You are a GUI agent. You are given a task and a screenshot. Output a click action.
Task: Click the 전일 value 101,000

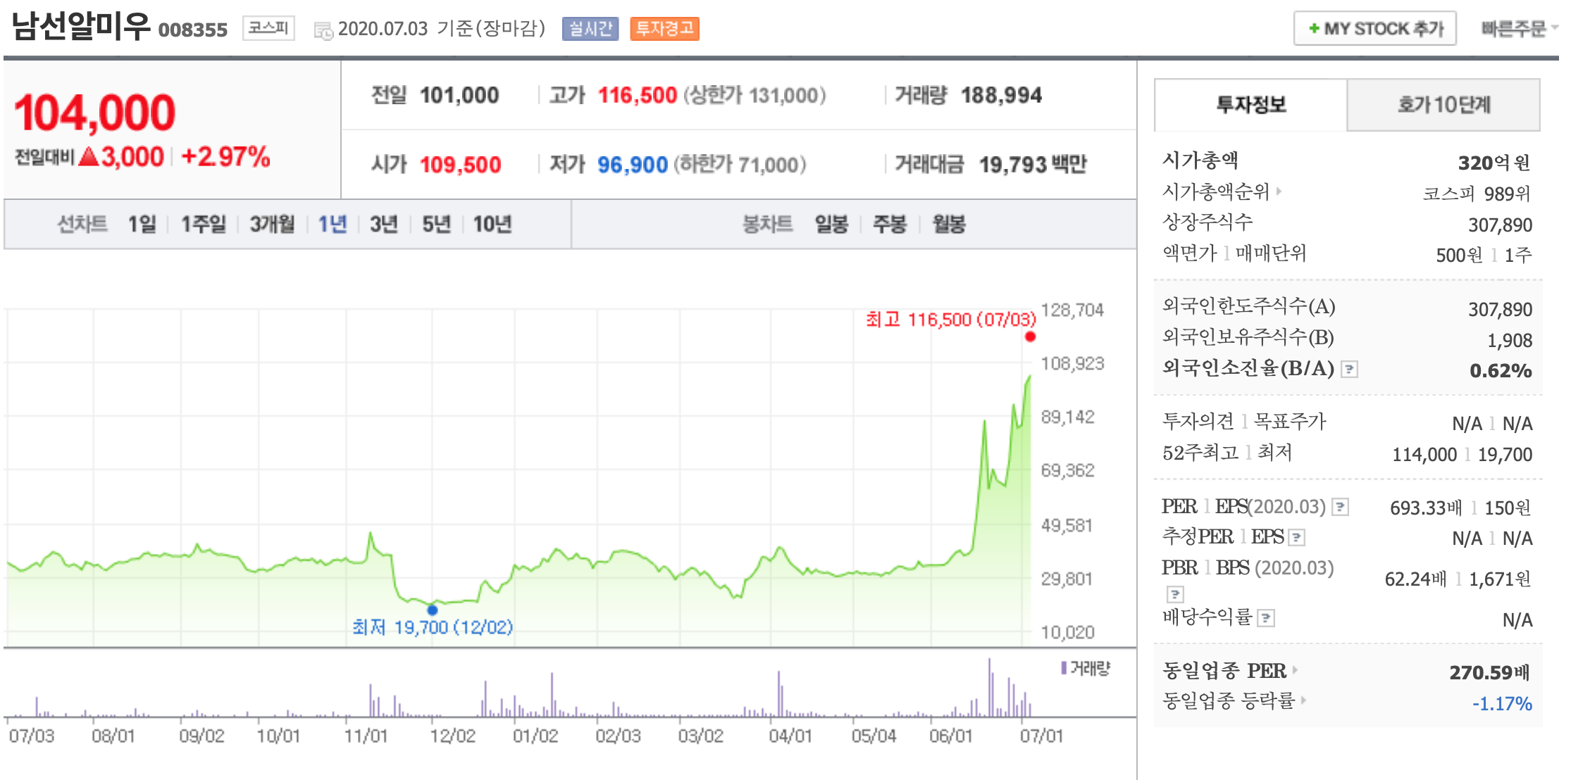(x=459, y=95)
